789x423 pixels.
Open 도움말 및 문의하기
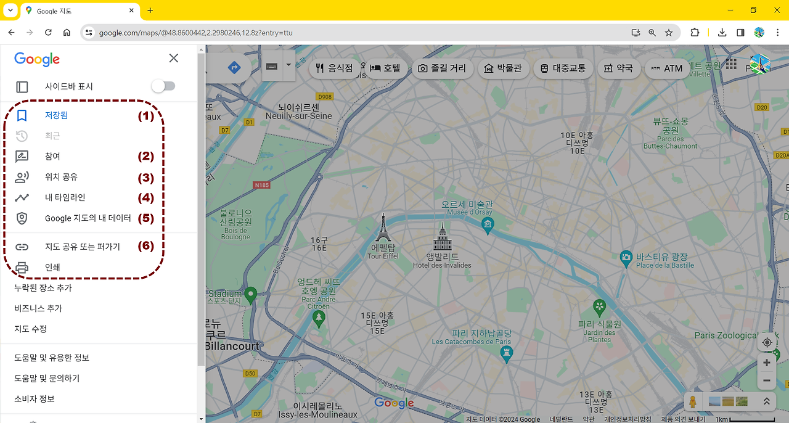click(47, 378)
